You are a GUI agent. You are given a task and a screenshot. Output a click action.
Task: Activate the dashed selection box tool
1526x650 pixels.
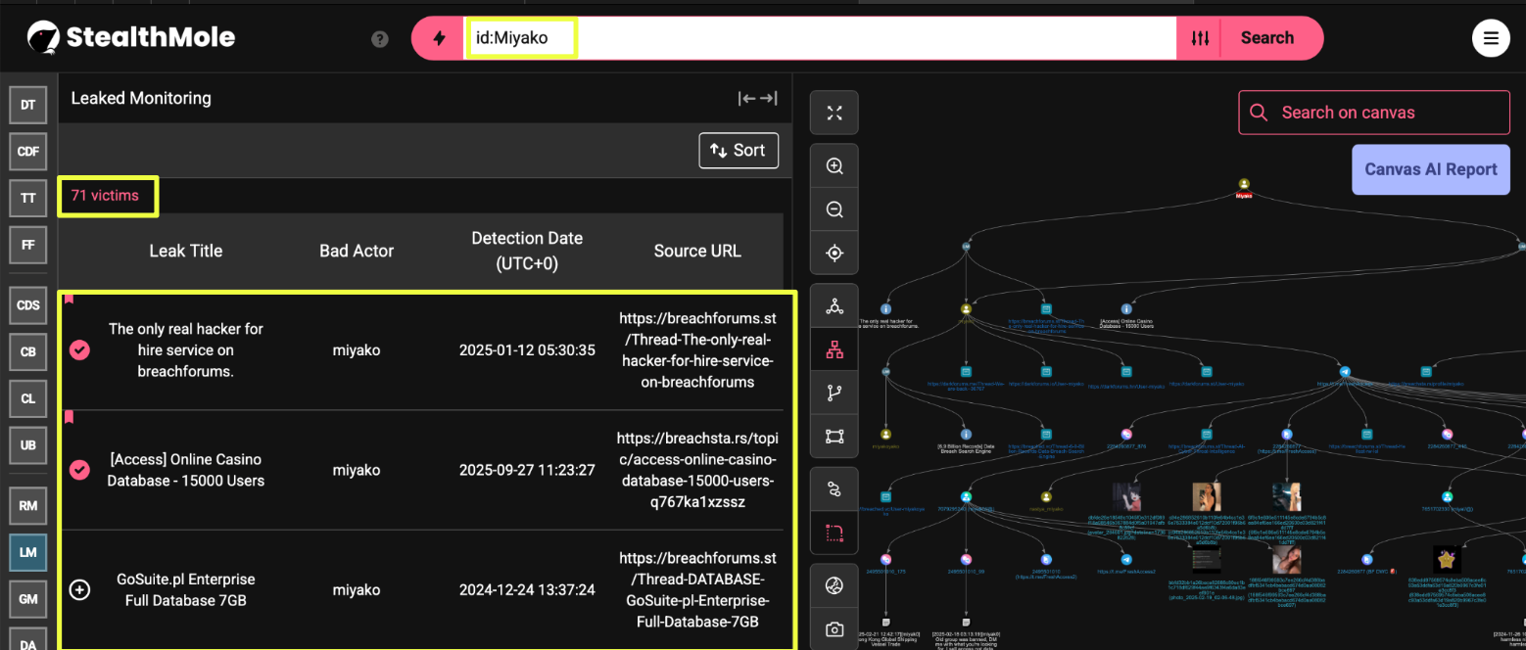[x=835, y=533]
